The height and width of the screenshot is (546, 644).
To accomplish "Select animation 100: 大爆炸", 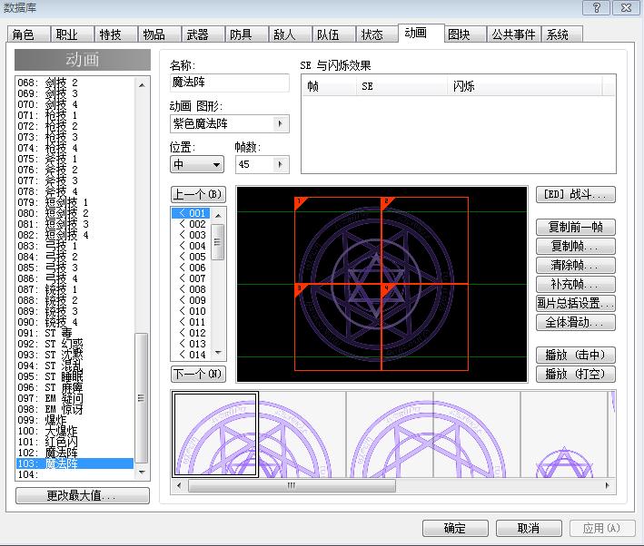I will click(74, 431).
